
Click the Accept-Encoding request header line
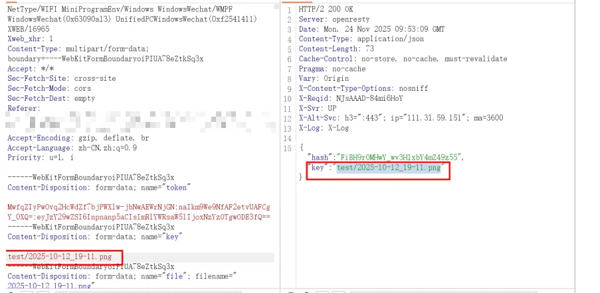[78, 138]
